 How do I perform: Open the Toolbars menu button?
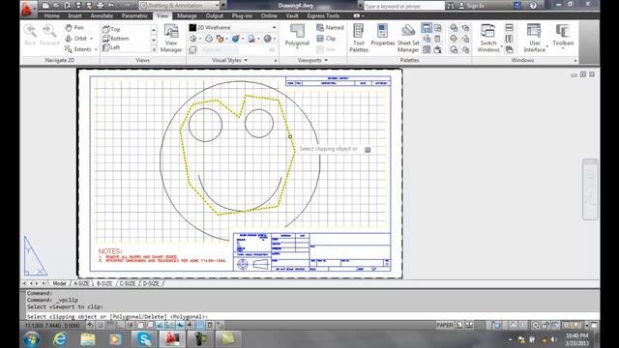pos(563,36)
